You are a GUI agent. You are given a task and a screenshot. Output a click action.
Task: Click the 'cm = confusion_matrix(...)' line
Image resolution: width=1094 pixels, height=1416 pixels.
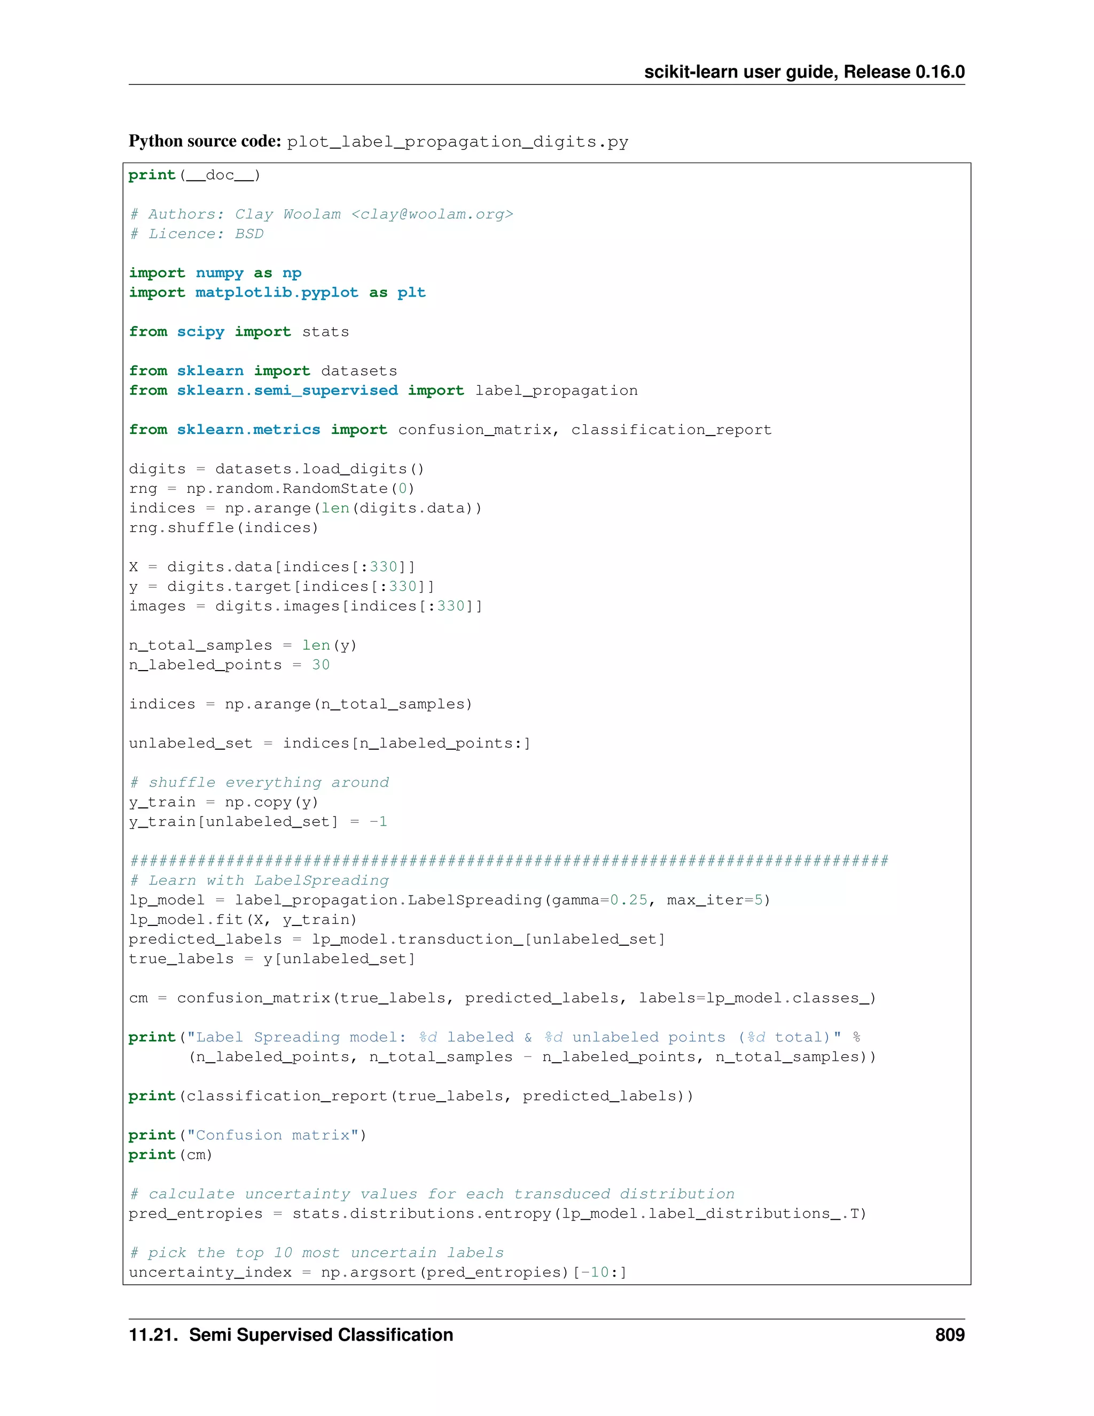(503, 998)
